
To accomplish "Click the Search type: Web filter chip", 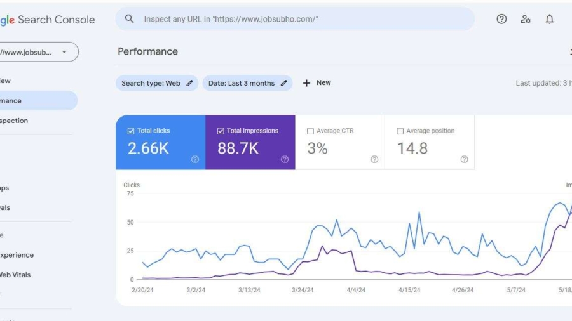I will [x=157, y=83].
